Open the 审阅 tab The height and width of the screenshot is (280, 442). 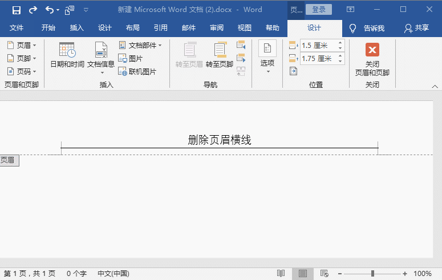(217, 28)
